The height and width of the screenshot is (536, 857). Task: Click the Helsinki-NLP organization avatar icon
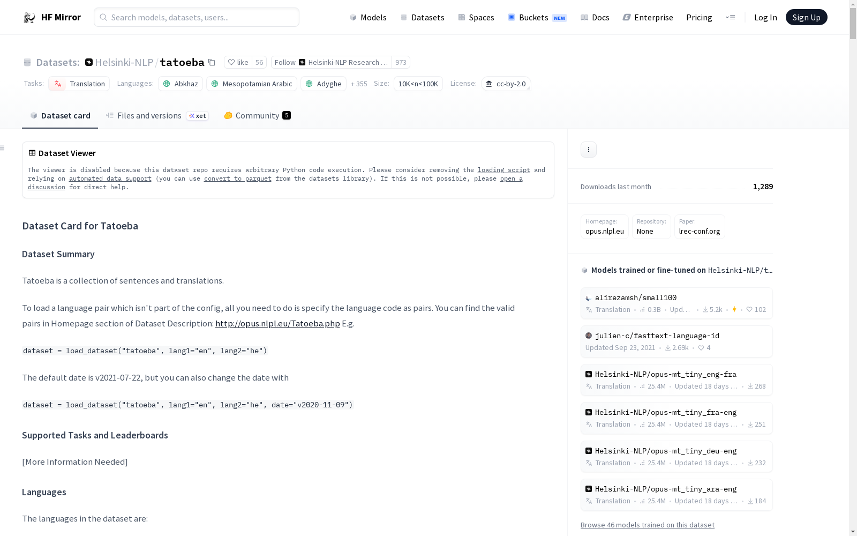89,63
